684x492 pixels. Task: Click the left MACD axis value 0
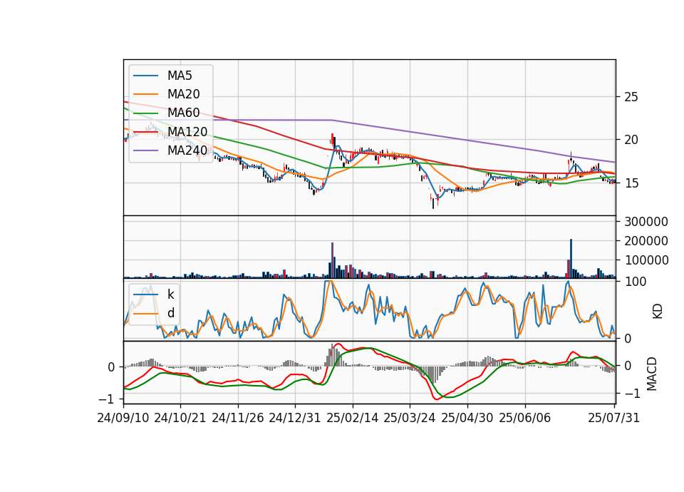tap(111, 367)
